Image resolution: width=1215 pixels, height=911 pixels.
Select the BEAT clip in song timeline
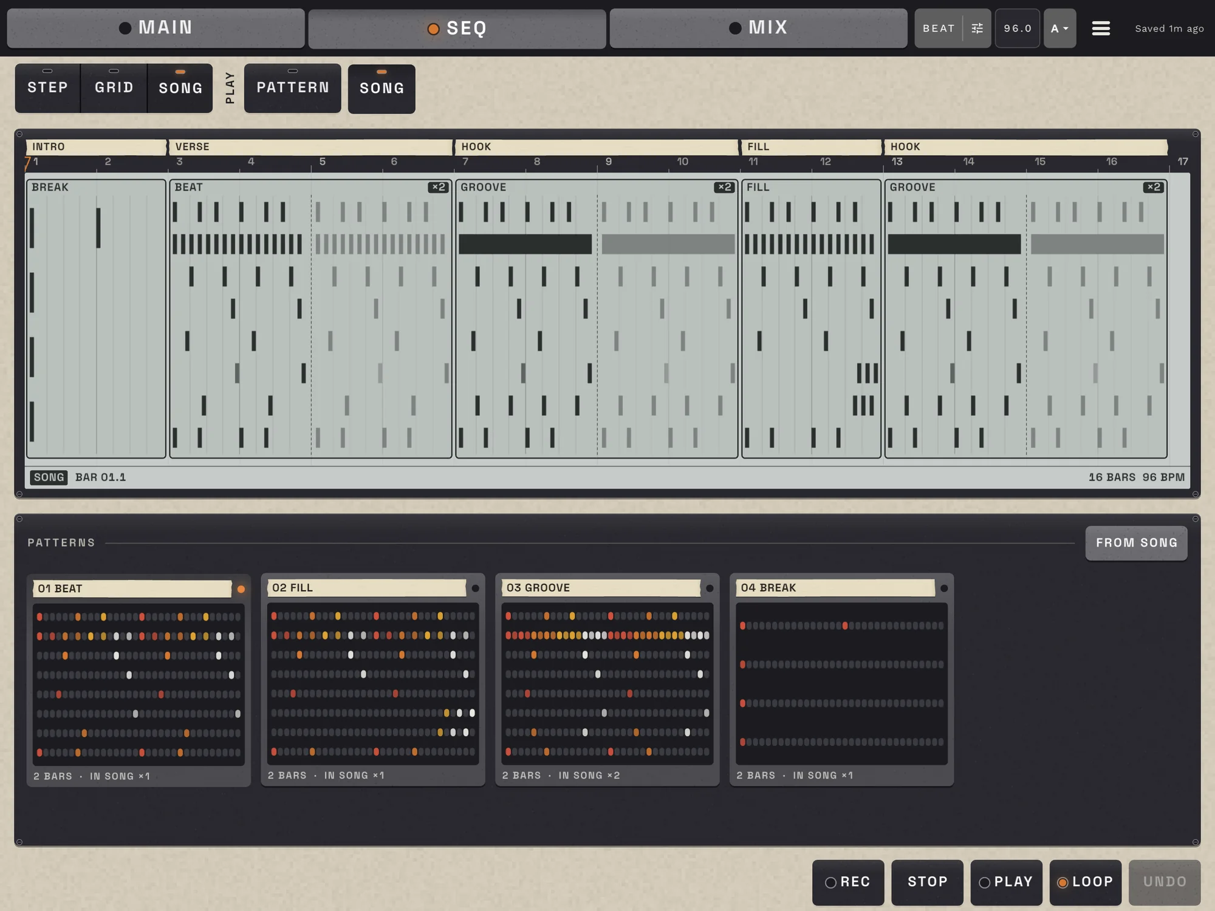(311, 318)
